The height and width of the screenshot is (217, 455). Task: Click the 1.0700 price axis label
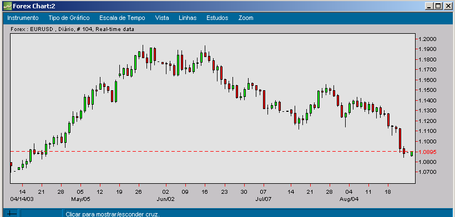427,172
